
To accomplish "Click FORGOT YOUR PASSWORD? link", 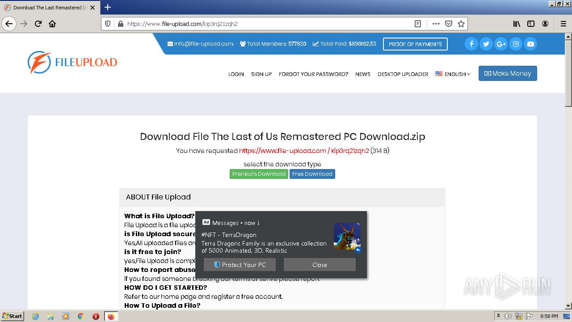I will pos(313,74).
